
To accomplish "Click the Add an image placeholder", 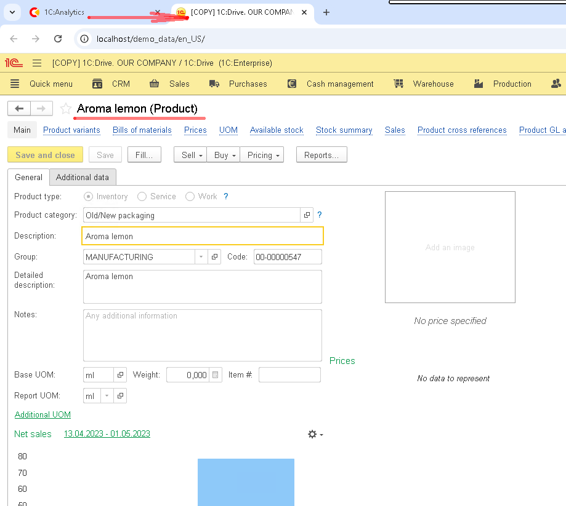I will [450, 247].
